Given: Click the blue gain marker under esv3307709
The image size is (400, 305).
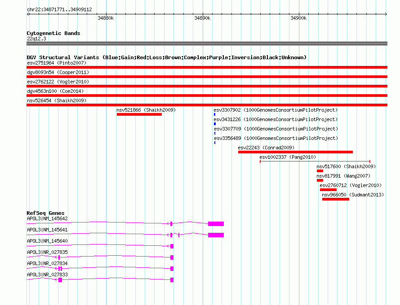Looking at the screenshot, I should [x=215, y=133].
